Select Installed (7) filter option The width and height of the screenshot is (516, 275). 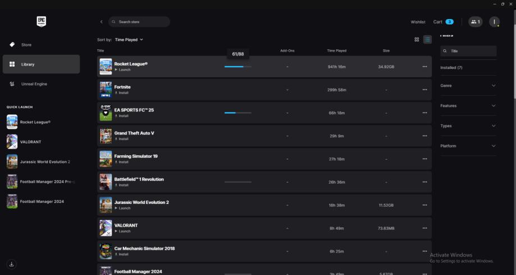coord(451,68)
